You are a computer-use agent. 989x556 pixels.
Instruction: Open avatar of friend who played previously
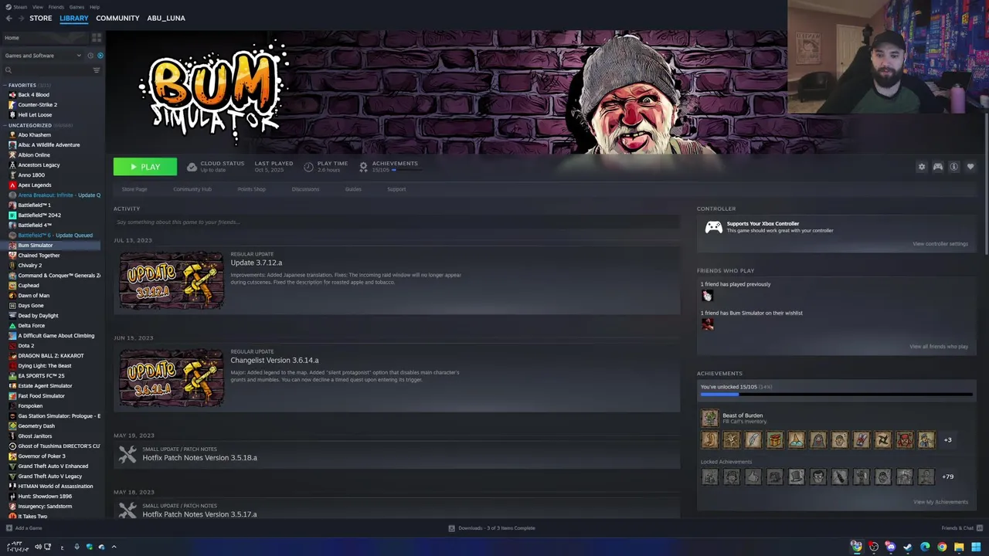(707, 296)
